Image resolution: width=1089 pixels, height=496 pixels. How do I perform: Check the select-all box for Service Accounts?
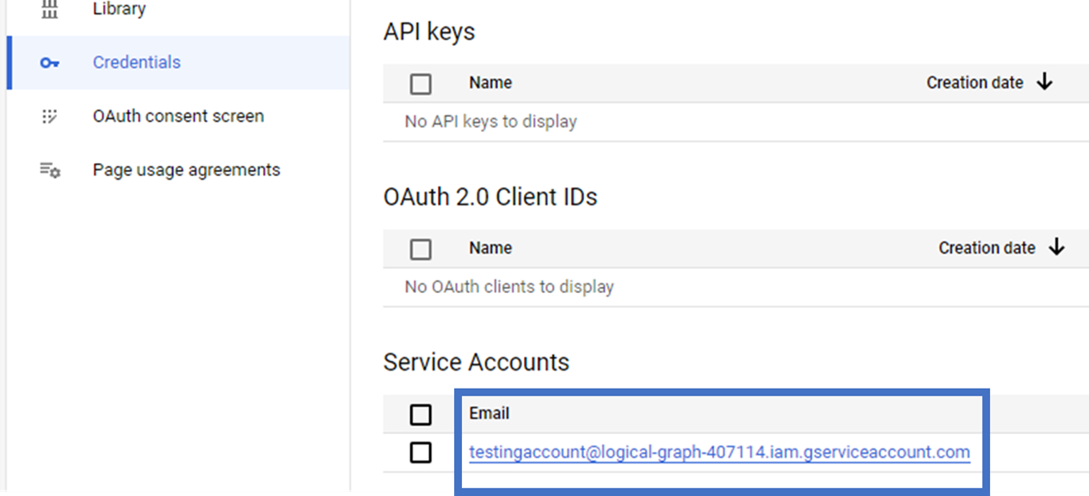point(421,413)
